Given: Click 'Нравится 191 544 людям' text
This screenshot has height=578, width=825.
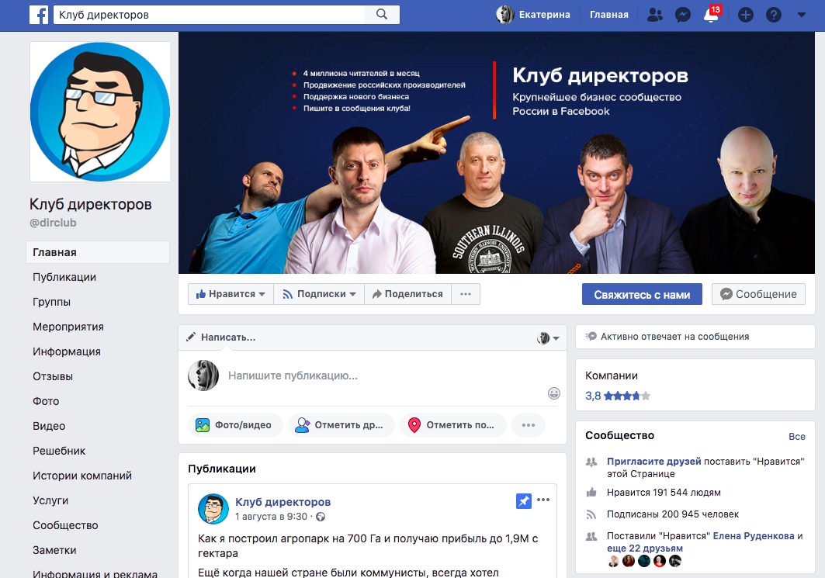Looking at the screenshot, I should [x=664, y=493].
